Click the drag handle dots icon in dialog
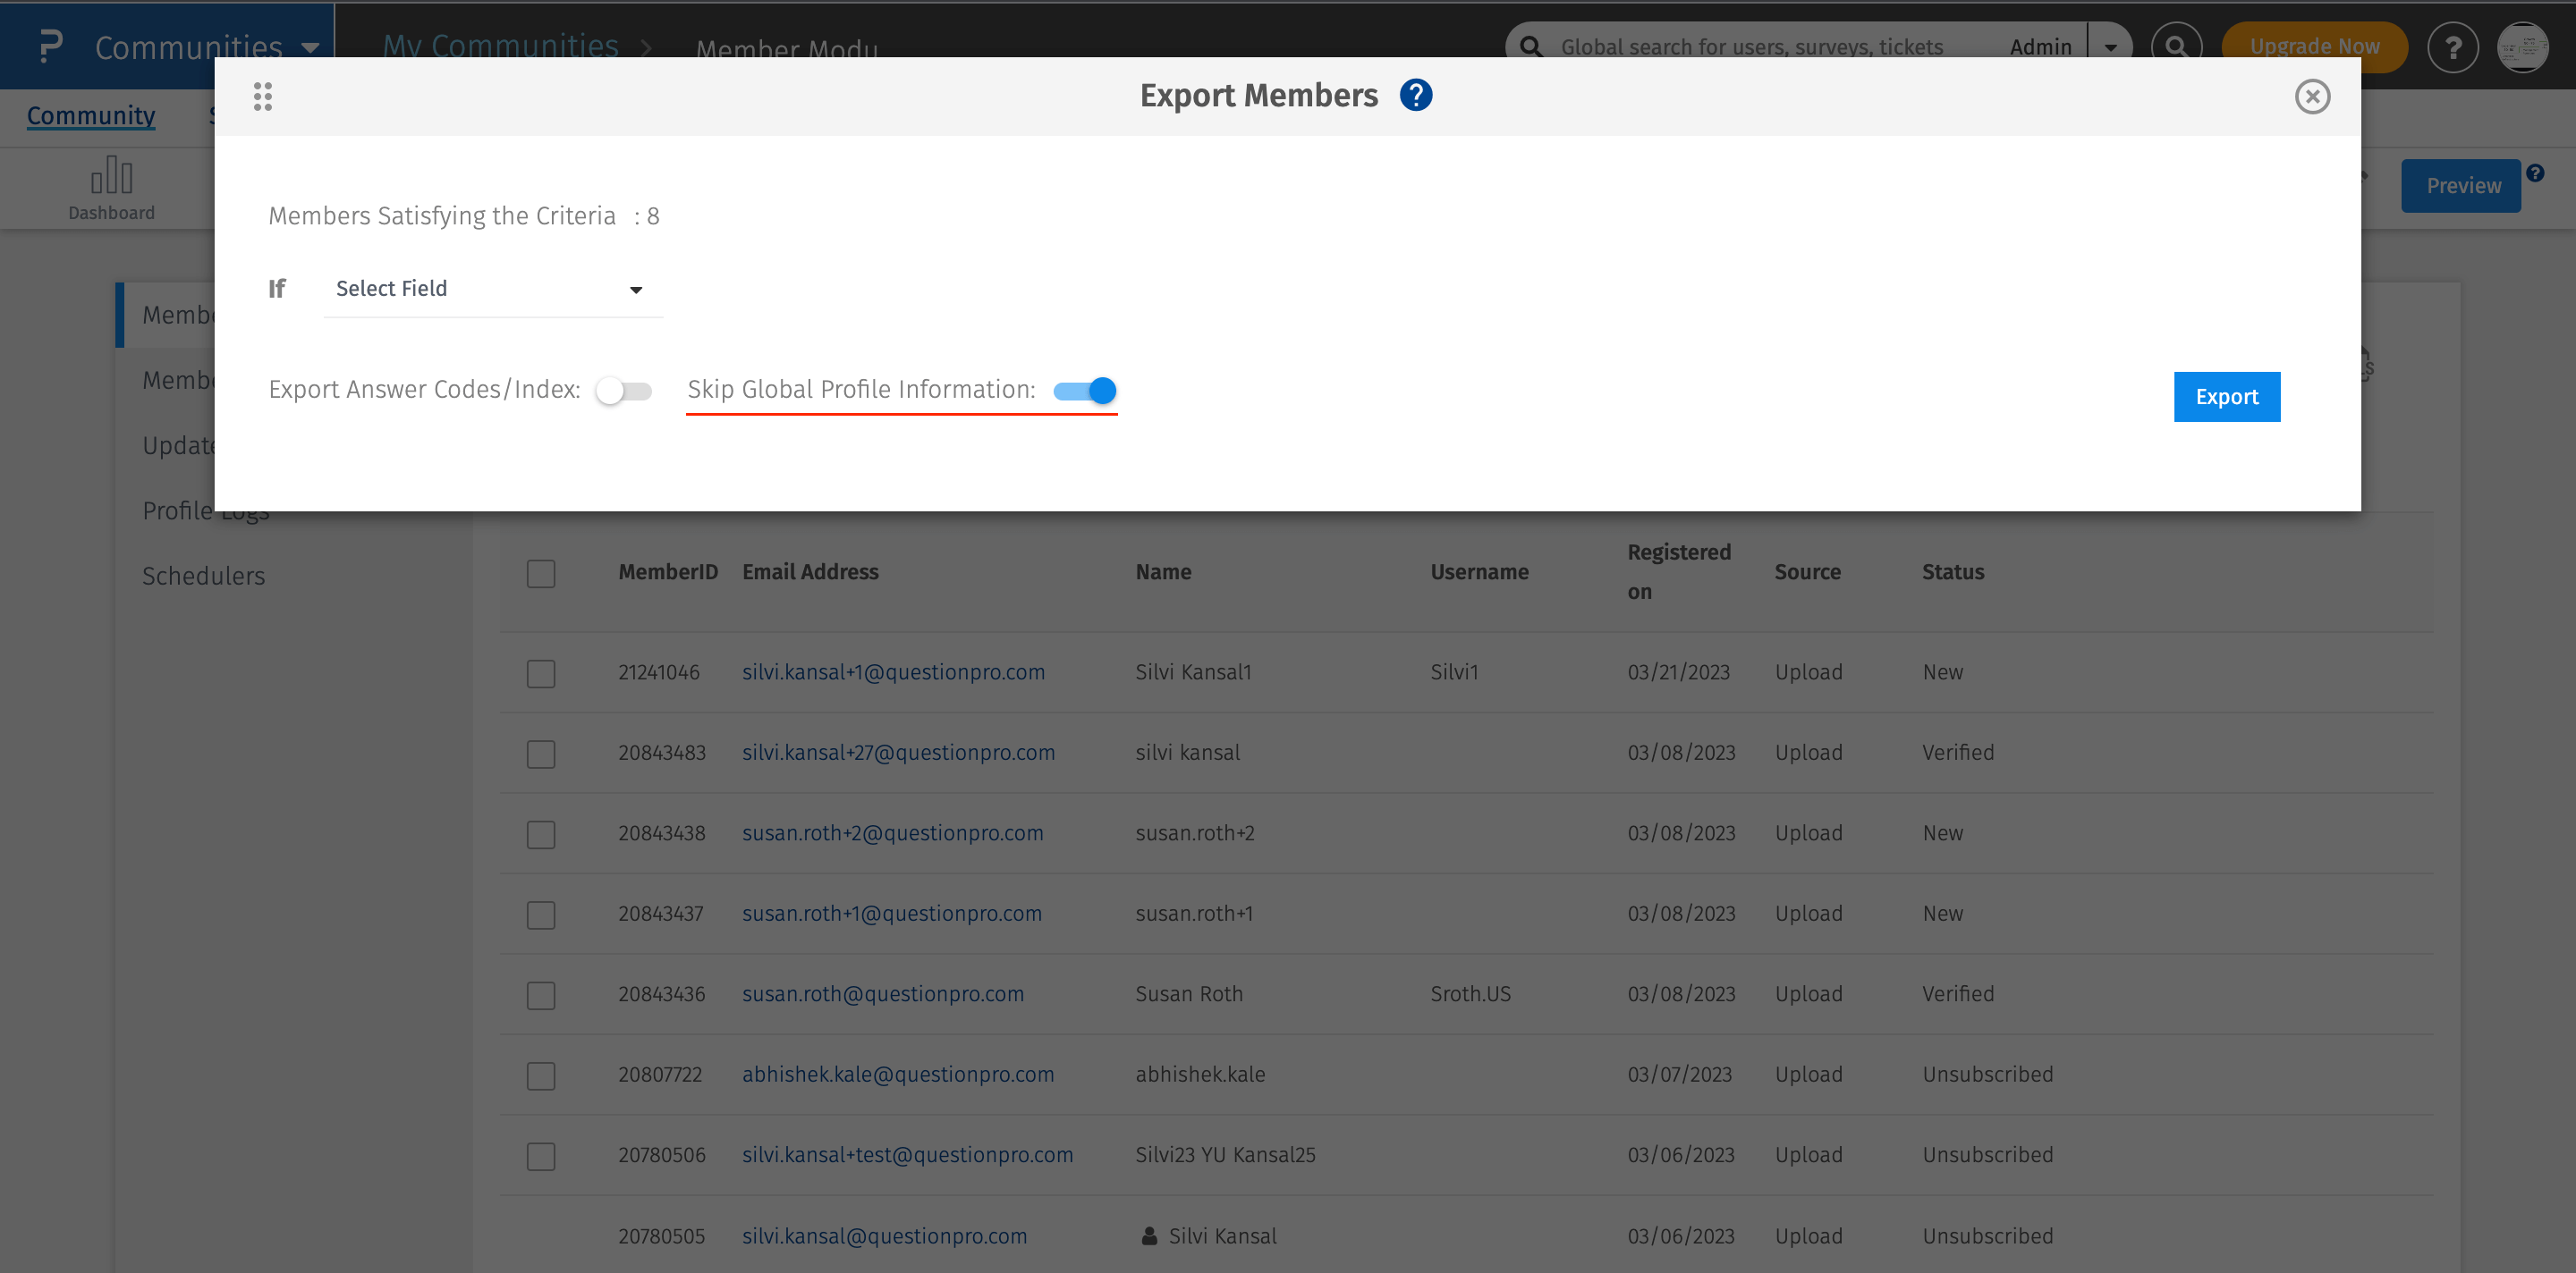Viewport: 2576px width, 1273px height. (262, 96)
